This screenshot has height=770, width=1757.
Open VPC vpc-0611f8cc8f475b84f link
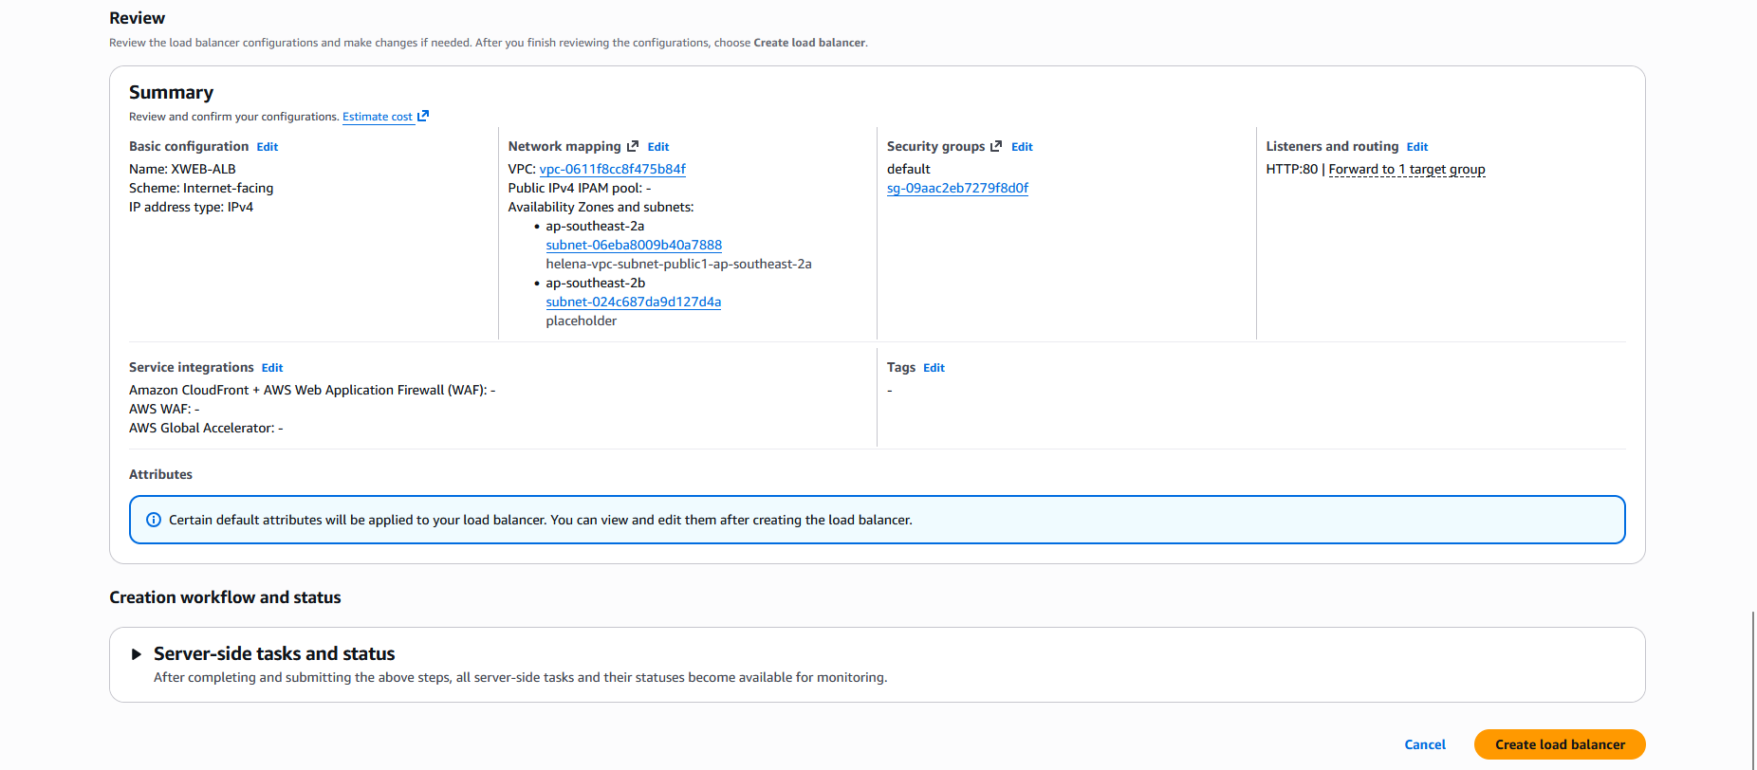pos(612,169)
